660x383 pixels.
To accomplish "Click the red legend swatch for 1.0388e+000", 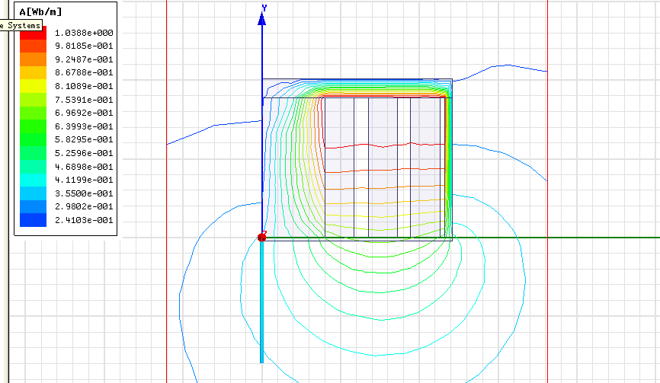I will pyautogui.click(x=34, y=33).
